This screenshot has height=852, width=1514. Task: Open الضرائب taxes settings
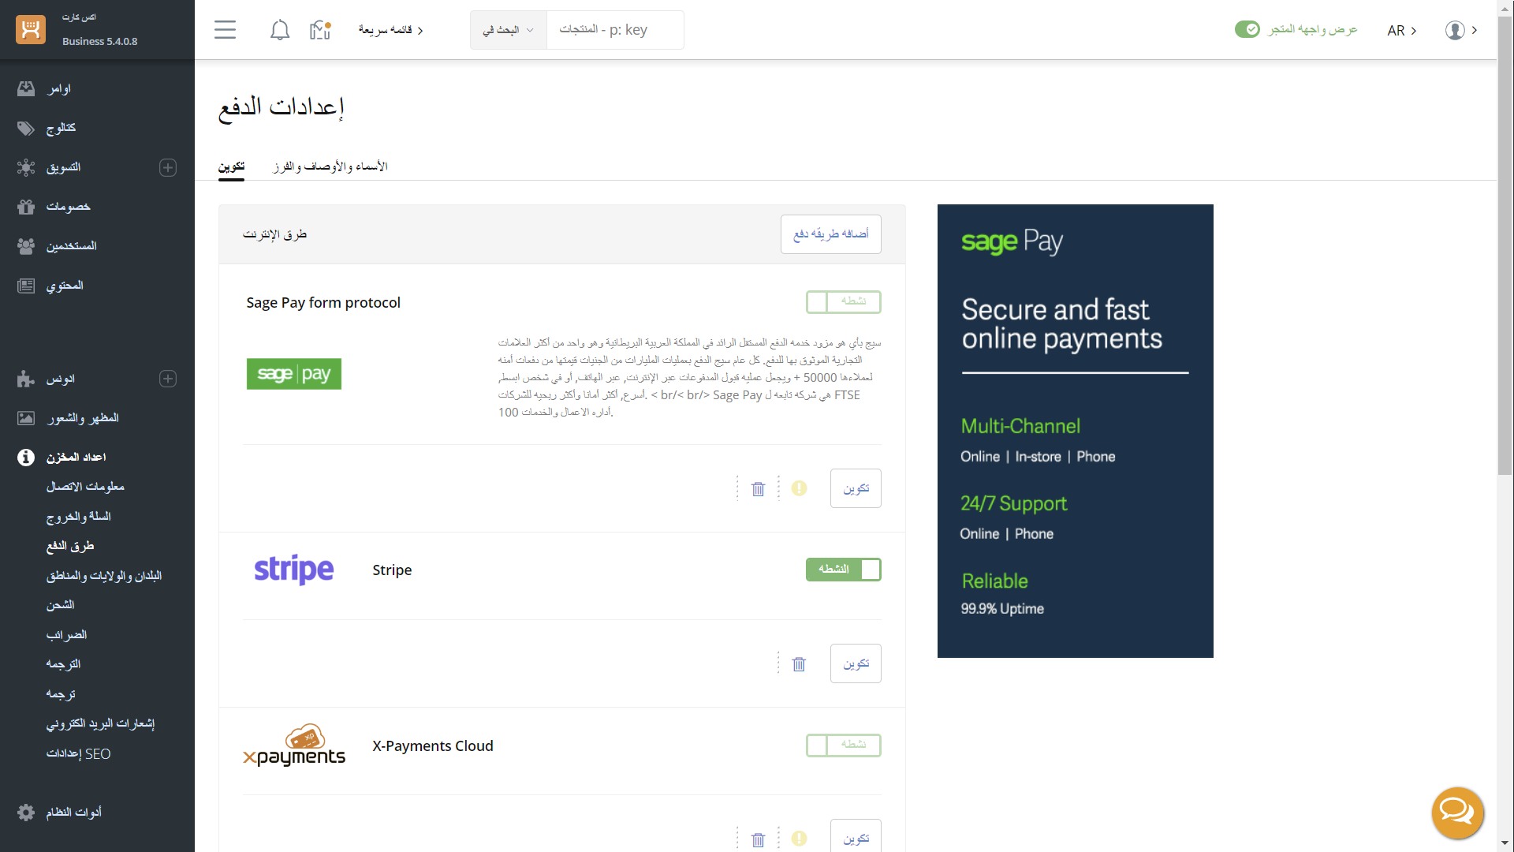[x=66, y=635]
